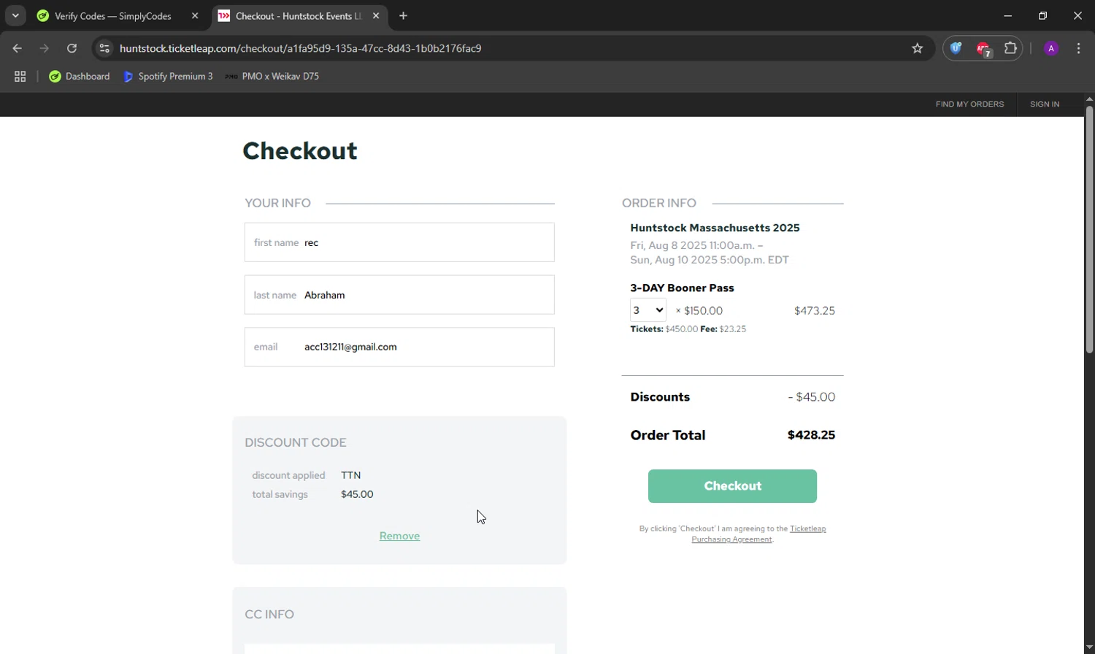This screenshot has height=654, width=1095.
Task: Click the total savings $45.00 value
Action: click(x=357, y=494)
